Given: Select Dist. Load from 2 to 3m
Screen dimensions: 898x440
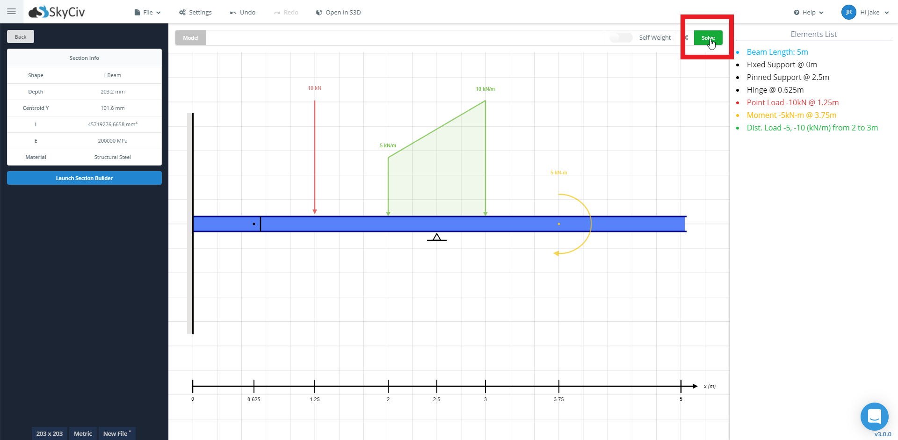Looking at the screenshot, I should 812,128.
